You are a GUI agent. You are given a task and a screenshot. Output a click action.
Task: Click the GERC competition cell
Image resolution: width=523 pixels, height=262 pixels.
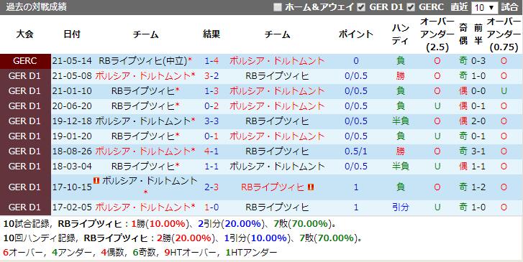[x=25, y=61]
